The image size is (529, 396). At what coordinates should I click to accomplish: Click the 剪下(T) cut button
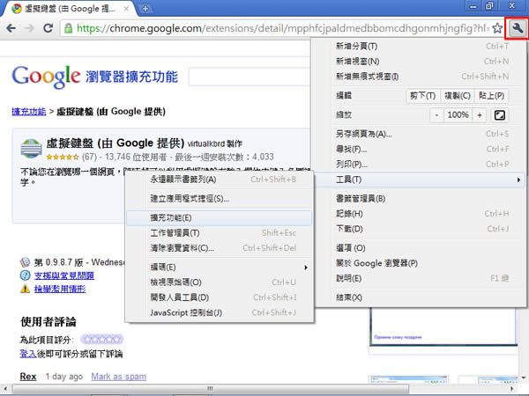(x=423, y=96)
